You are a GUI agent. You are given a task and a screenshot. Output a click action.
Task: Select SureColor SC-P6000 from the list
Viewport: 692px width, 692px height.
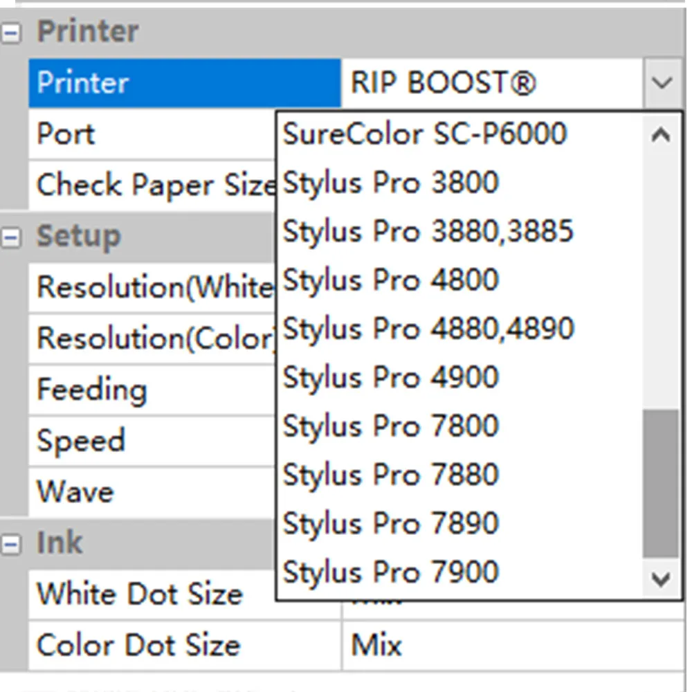coord(424,134)
